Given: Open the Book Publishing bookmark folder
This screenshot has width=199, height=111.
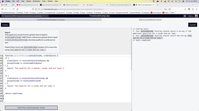Looking at the screenshot, I should (135, 13).
